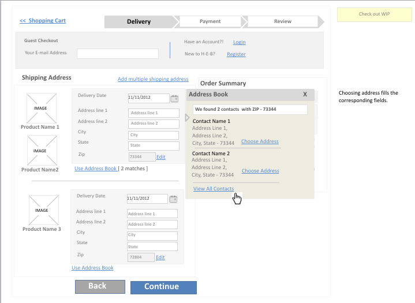Click 'We found 2 contacts with ZIP' box
The width and height of the screenshot is (415, 303).
[x=250, y=109]
